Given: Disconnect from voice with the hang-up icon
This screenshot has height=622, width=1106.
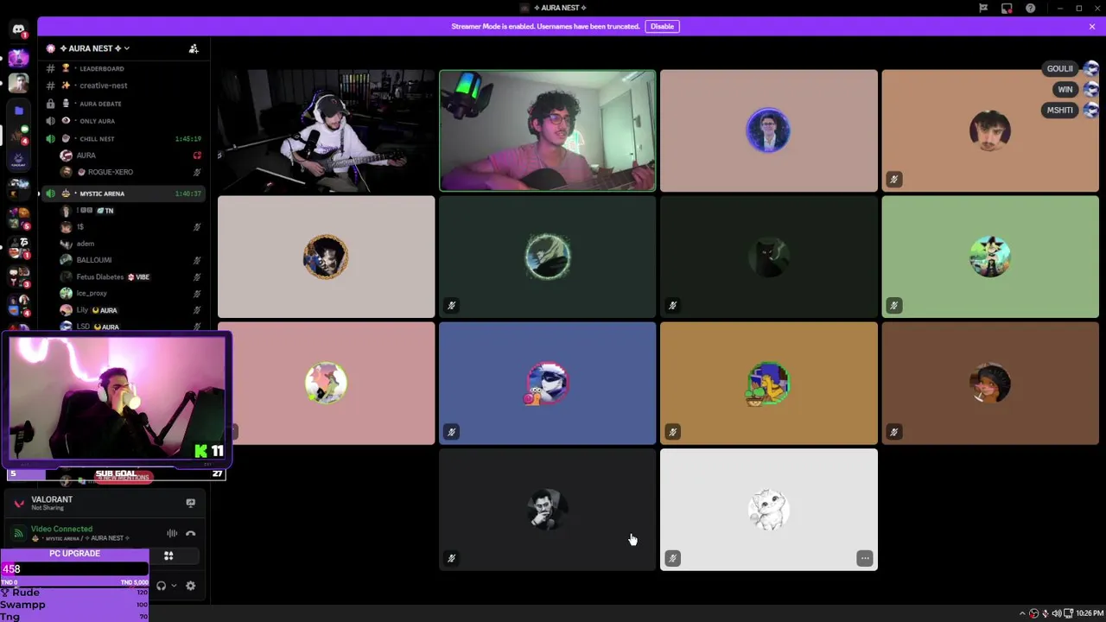Looking at the screenshot, I should [x=191, y=533].
